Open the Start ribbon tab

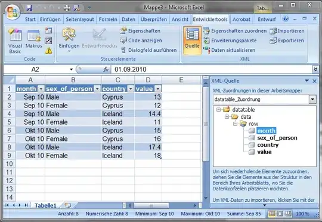(x=30, y=19)
